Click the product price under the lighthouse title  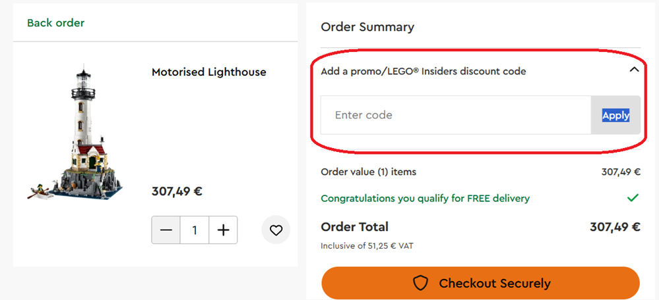pyautogui.click(x=177, y=192)
